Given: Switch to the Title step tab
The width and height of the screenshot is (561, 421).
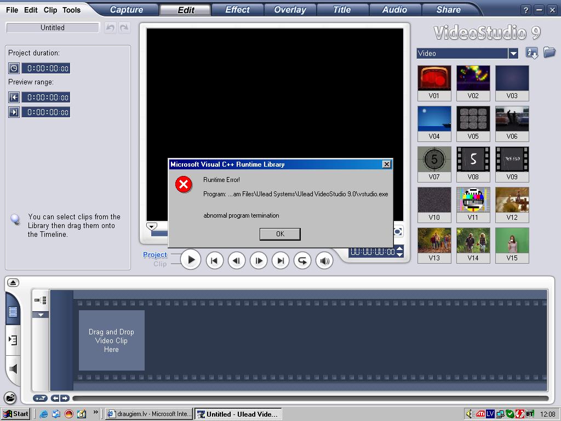Looking at the screenshot, I should click(x=342, y=10).
